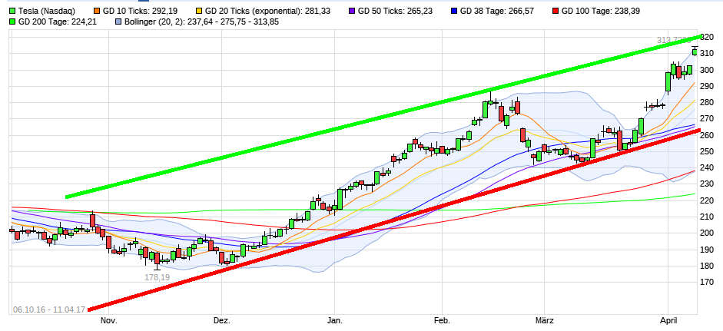Screen dimensions: 723x331
Task: Click the 'Jan.' x-axis month label
Action: click(x=334, y=320)
